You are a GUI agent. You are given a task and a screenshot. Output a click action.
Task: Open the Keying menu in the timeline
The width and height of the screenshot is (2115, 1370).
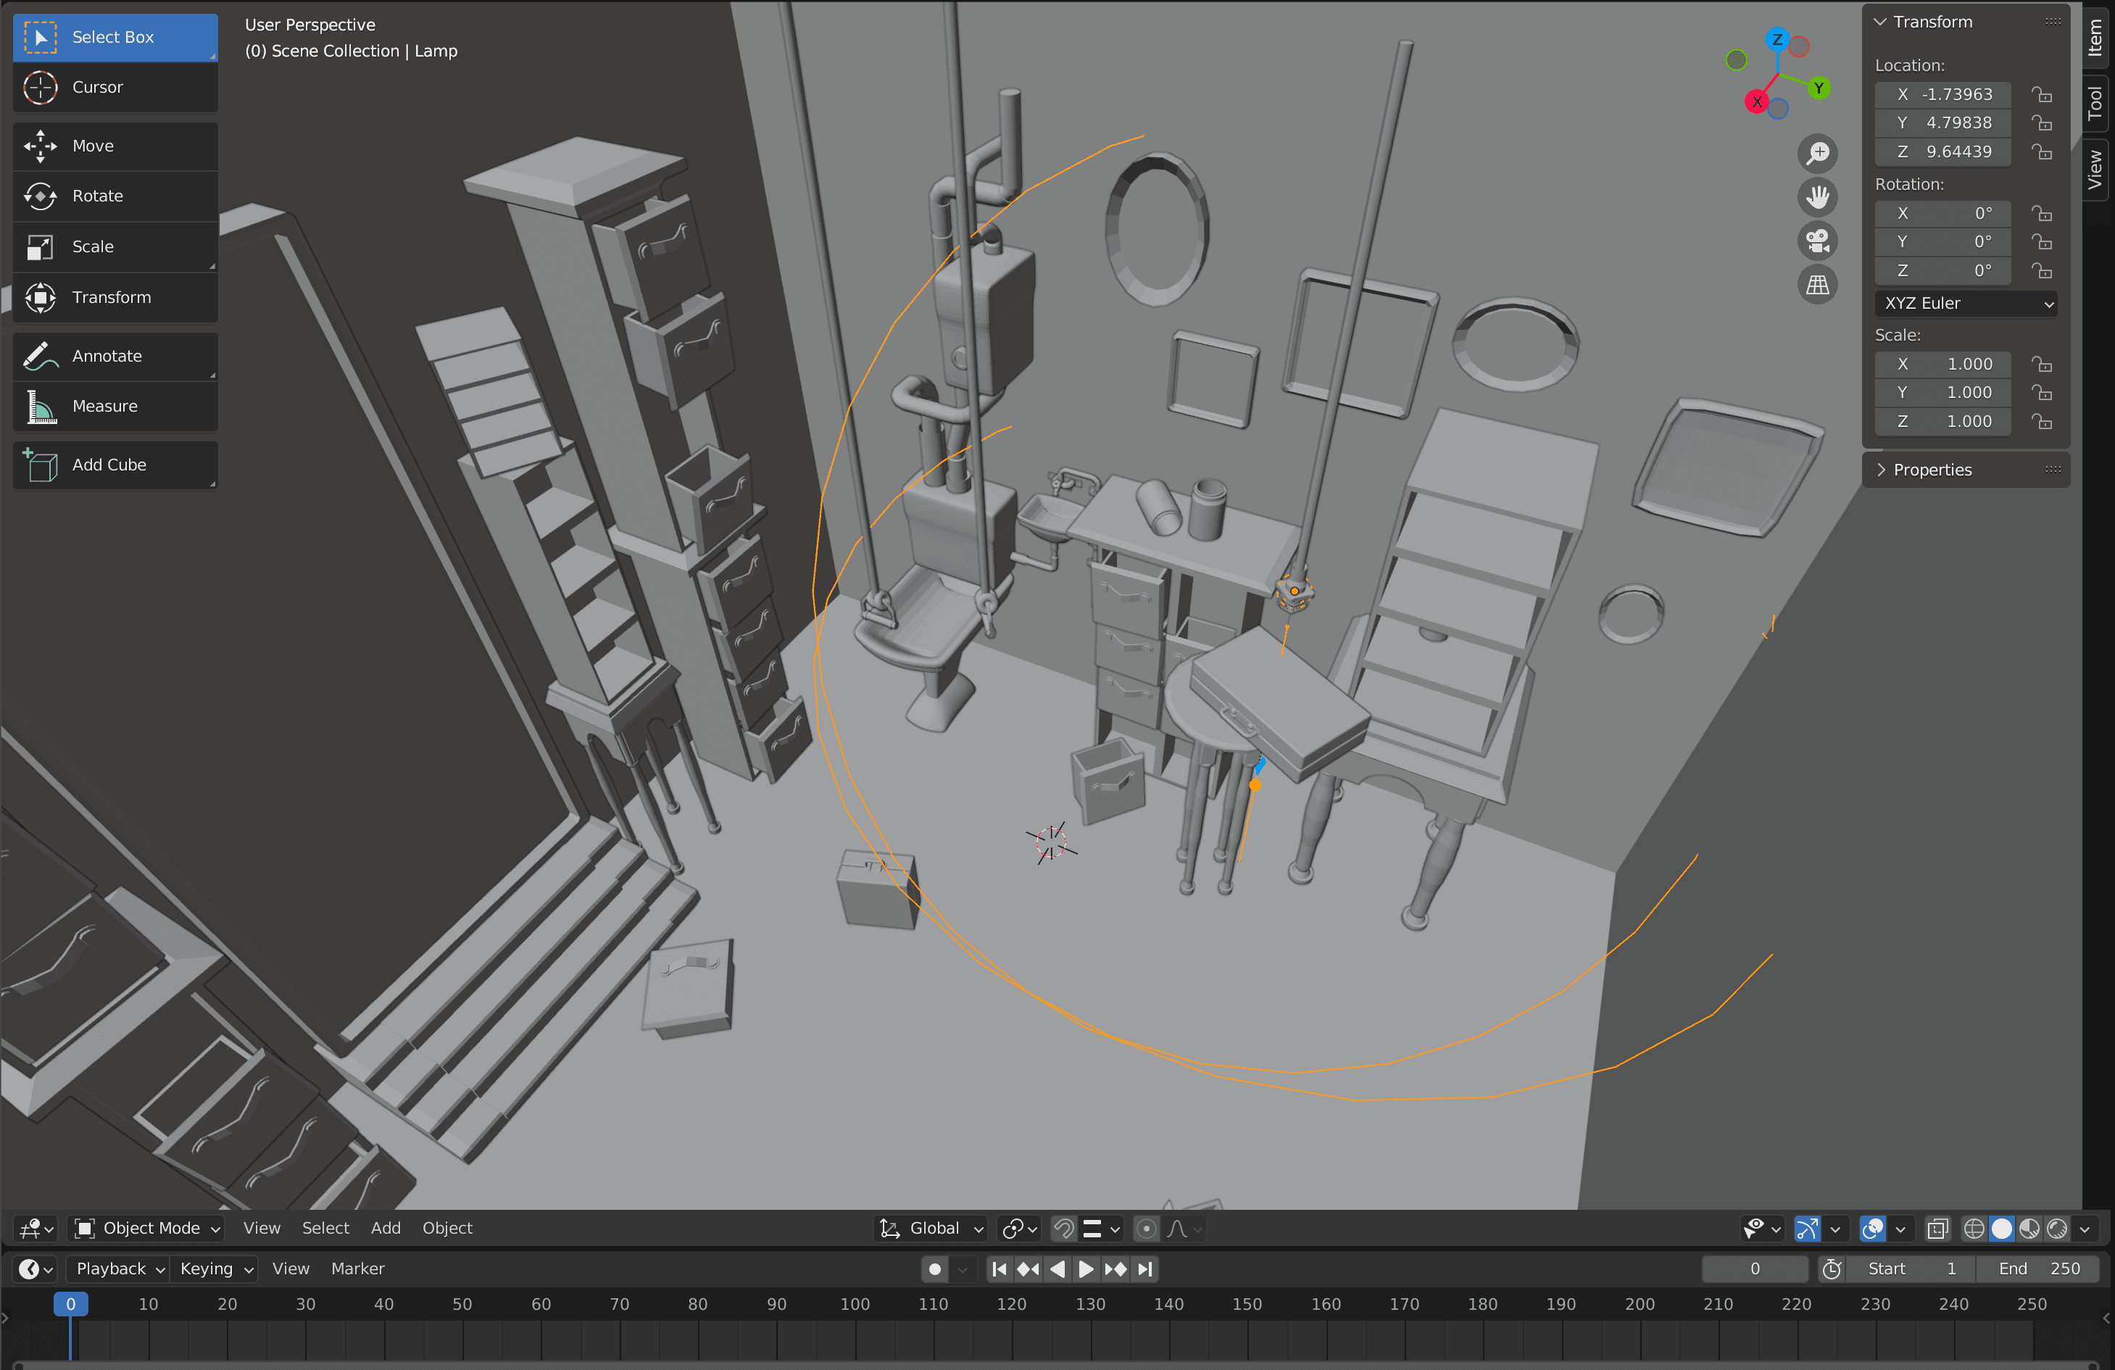[x=216, y=1269]
